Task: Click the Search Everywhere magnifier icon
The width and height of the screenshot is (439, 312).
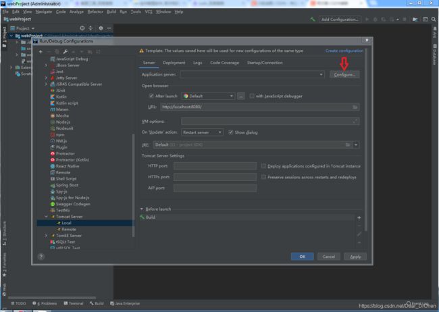Action: (434, 20)
